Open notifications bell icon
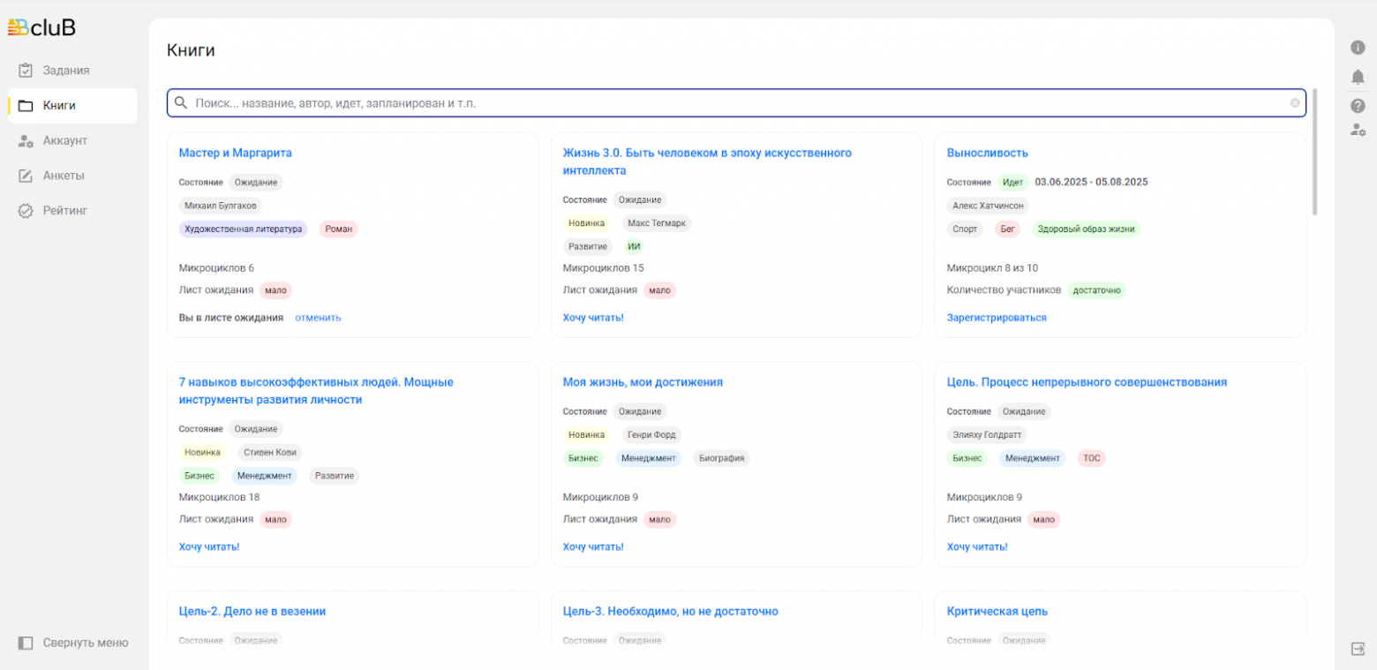 (1358, 77)
